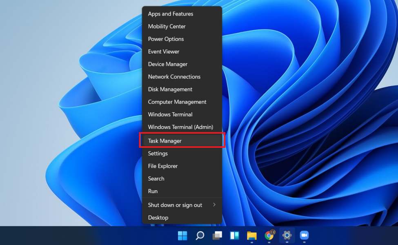The width and height of the screenshot is (398, 245).
Task: Open Zoom from the taskbar
Action: click(304, 236)
